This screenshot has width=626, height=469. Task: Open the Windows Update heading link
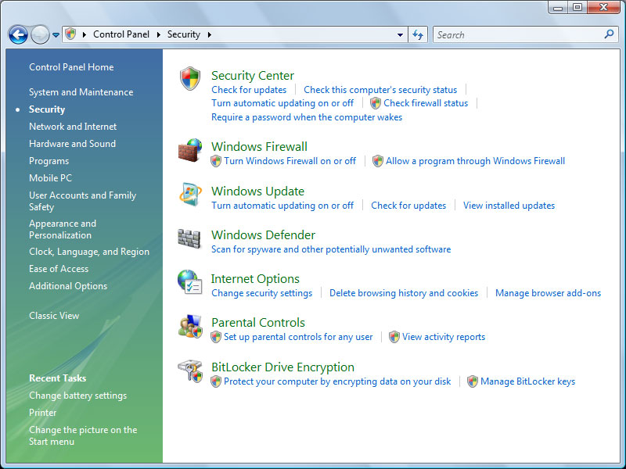[x=257, y=191]
